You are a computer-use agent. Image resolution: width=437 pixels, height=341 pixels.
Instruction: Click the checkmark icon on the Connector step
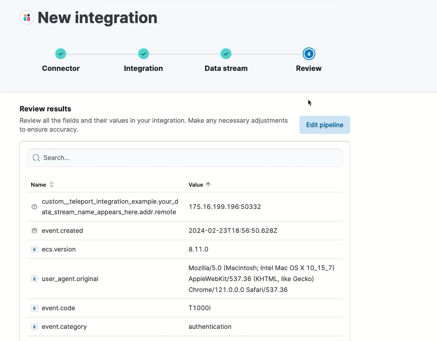(x=60, y=53)
